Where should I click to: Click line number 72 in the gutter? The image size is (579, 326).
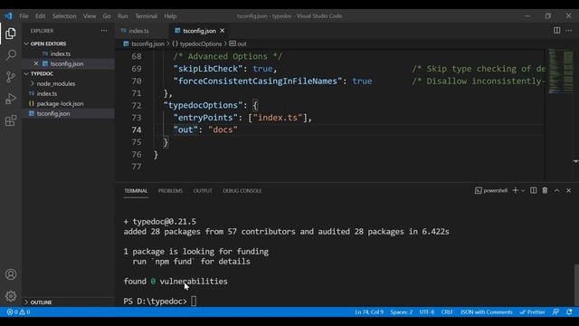137,105
